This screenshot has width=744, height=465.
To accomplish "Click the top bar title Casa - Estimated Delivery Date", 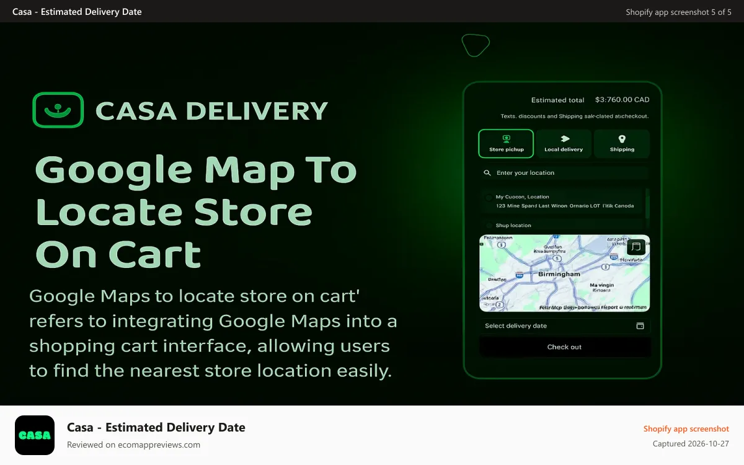I will 77,12.
